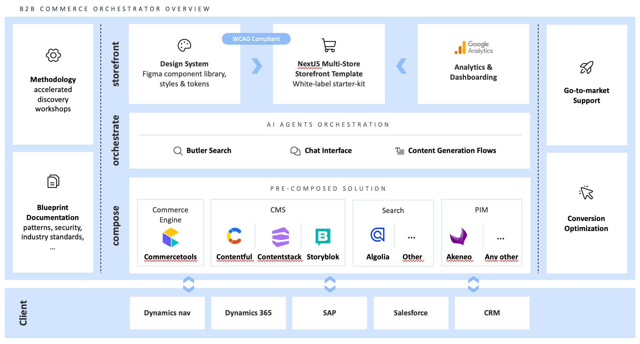
Task: Select the shopping cart storefront icon
Action: tap(329, 45)
